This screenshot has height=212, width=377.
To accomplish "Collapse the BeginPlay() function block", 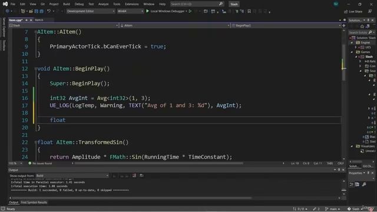I will [35, 69].
